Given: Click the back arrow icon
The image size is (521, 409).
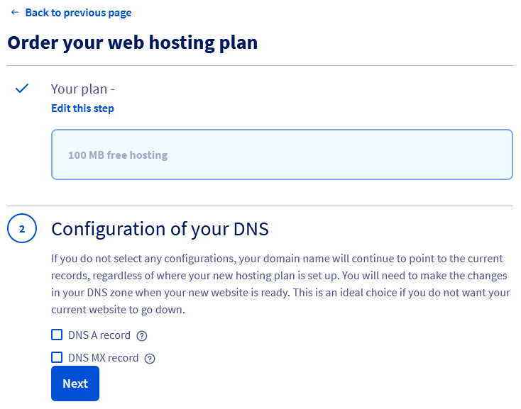Looking at the screenshot, I should [x=14, y=13].
